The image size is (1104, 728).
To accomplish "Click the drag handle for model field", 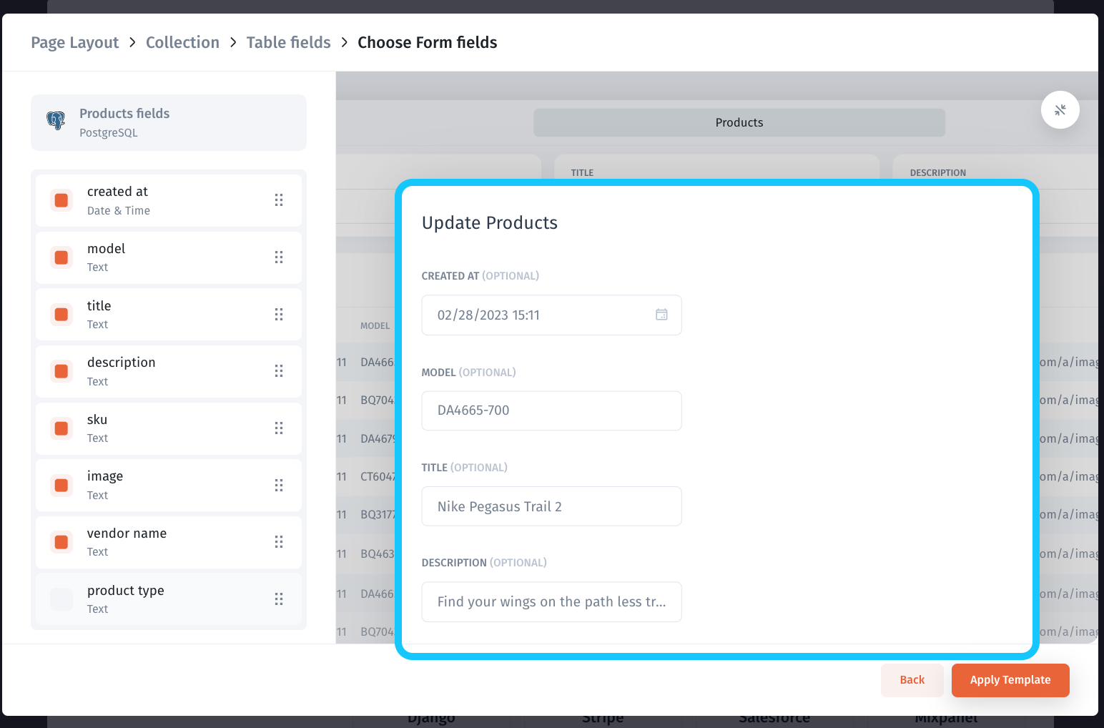I will click(x=279, y=257).
